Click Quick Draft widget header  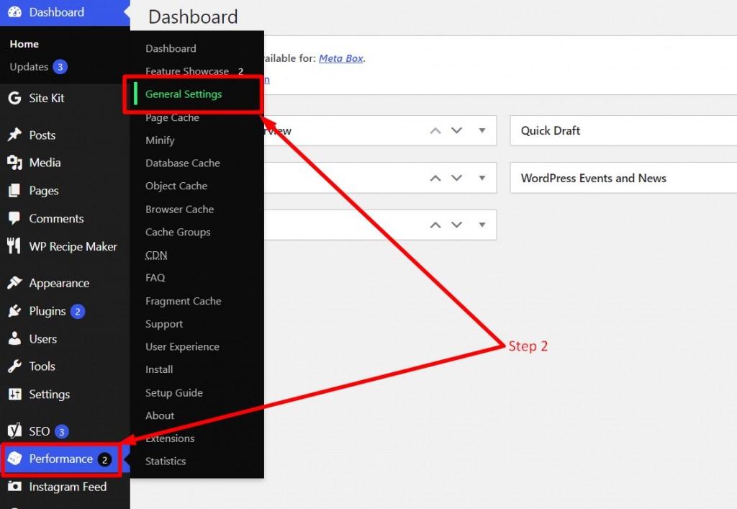(x=551, y=130)
